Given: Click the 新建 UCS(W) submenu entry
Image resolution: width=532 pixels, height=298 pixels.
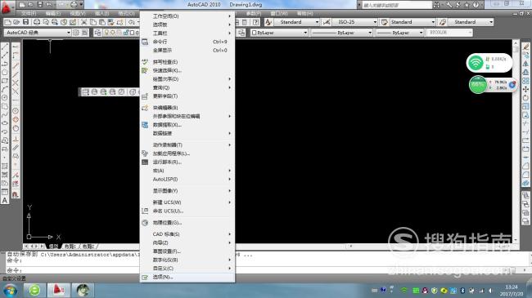Looking at the screenshot, I should [187, 202].
